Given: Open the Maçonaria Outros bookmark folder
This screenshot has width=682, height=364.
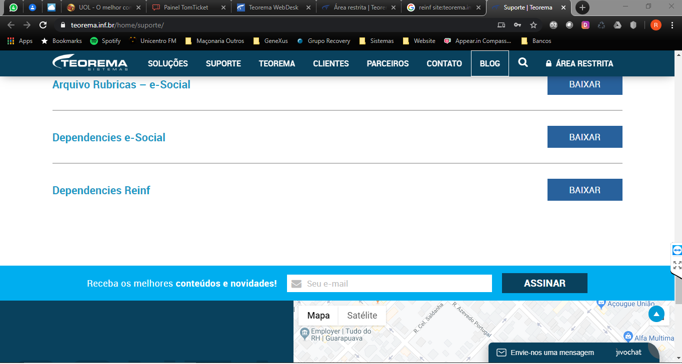Looking at the screenshot, I should click(x=214, y=41).
